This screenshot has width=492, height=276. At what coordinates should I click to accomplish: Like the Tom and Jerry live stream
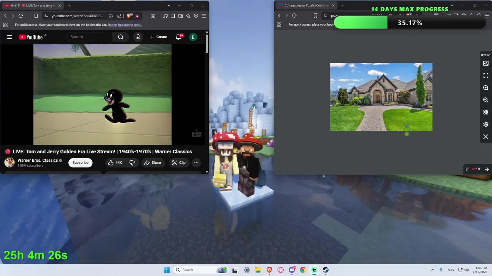point(115,163)
